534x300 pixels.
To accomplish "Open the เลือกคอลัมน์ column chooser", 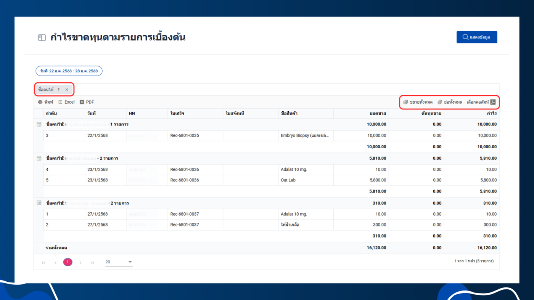I will click(x=481, y=102).
